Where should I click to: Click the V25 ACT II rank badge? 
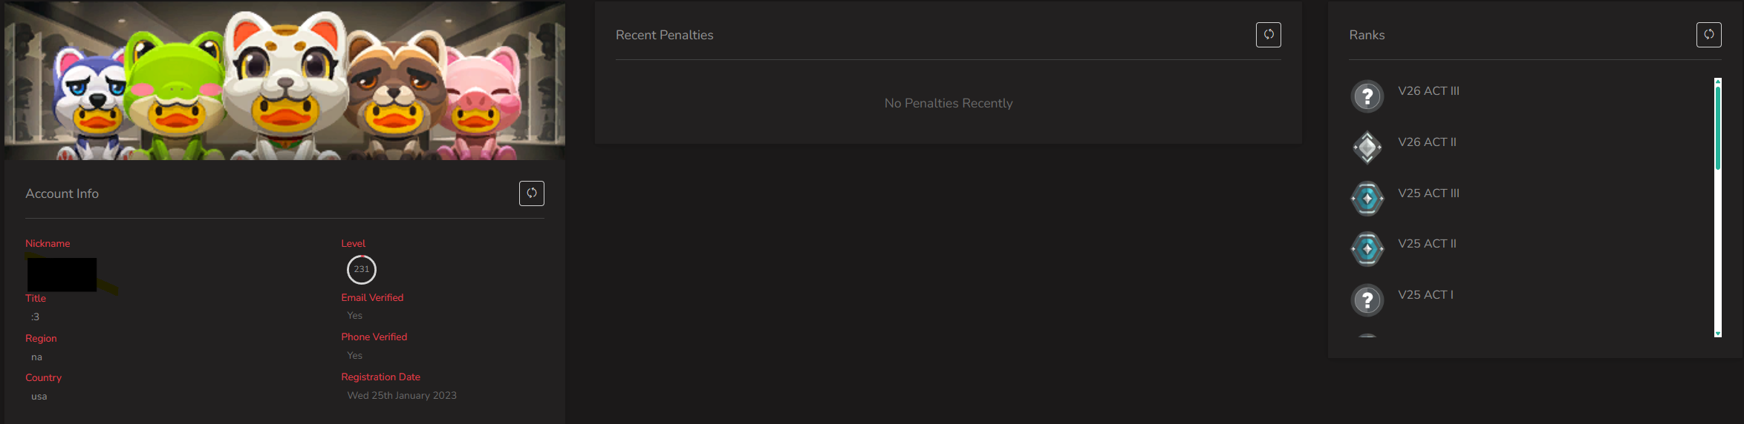[1367, 249]
